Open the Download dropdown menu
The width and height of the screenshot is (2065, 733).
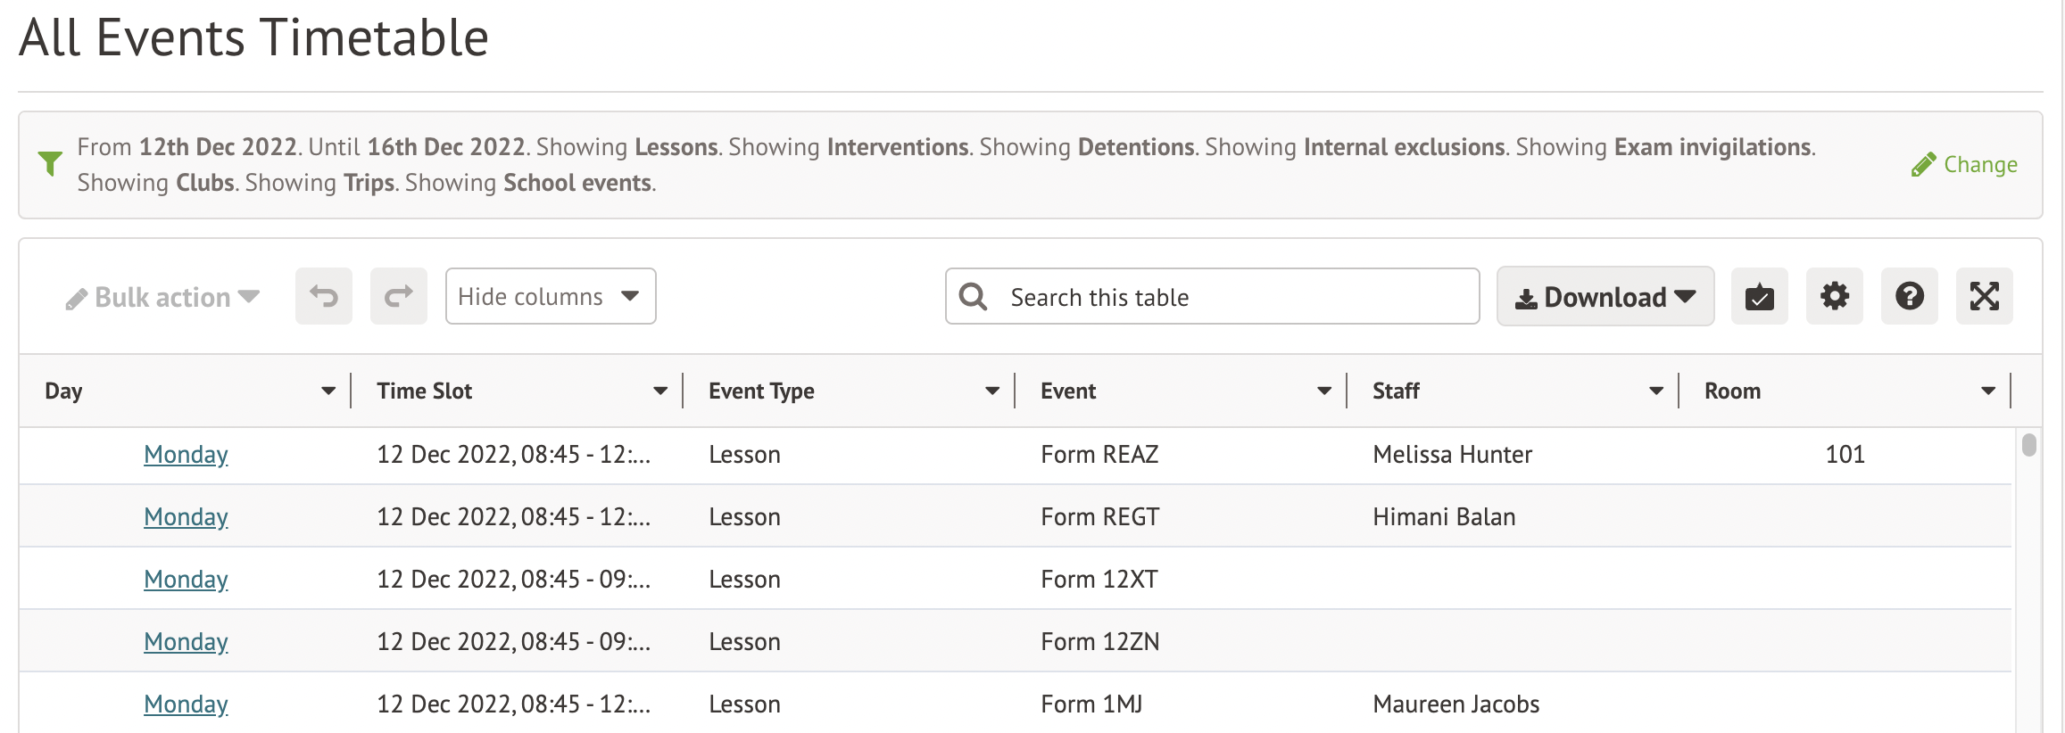coord(1605,296)
